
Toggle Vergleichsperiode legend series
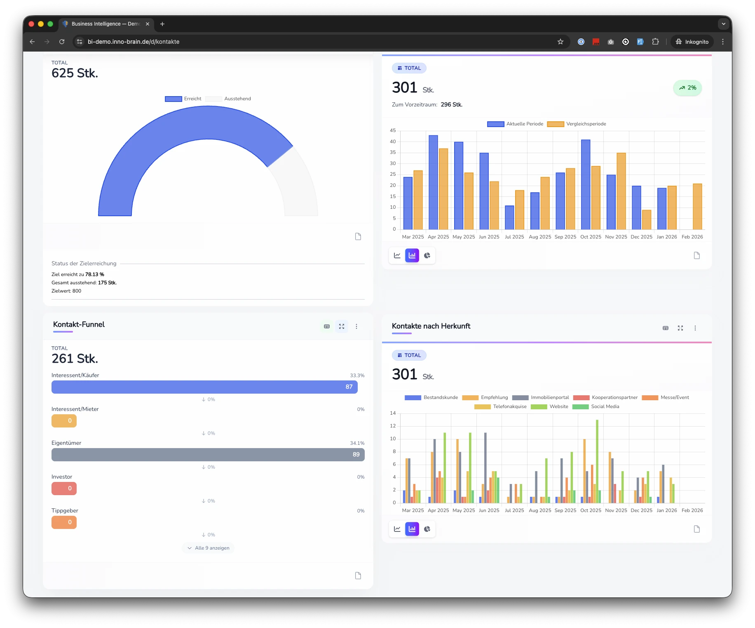point(577,124)
